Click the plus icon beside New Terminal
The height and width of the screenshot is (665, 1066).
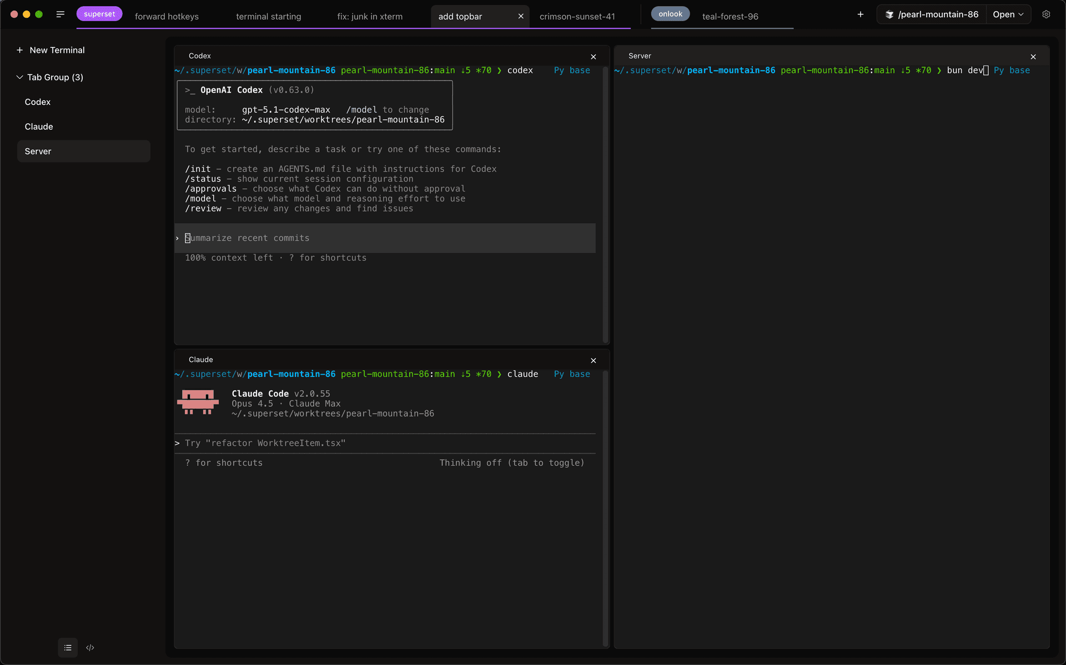(x=20, y=50)
